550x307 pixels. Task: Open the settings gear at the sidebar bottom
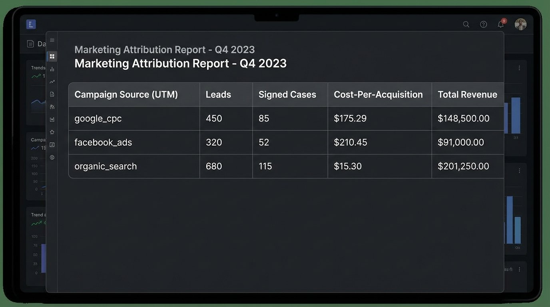tap(52, 157)
